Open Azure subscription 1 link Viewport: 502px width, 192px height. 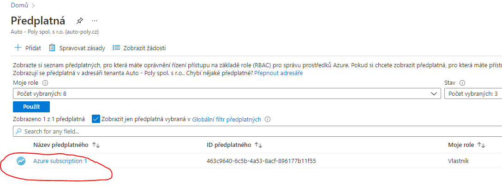[x=60, y=161]
